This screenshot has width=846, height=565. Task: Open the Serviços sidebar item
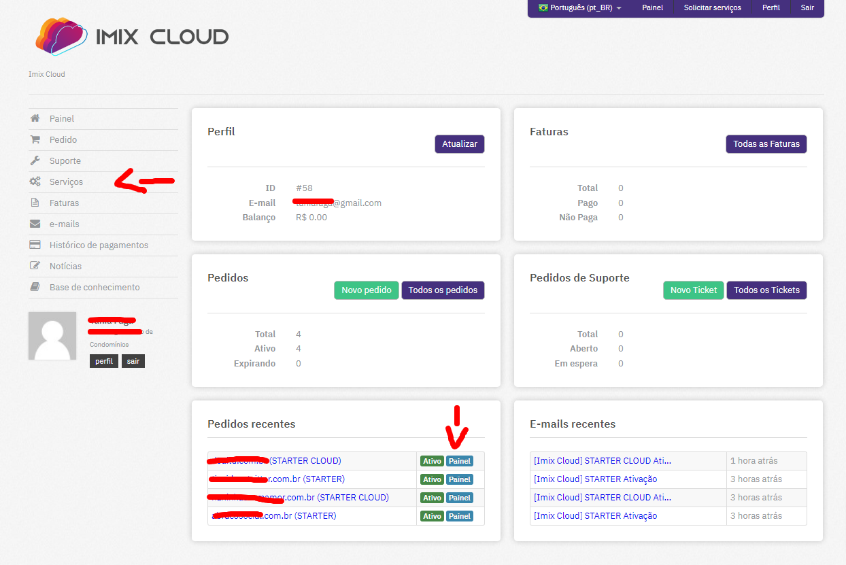coord(103,182)
